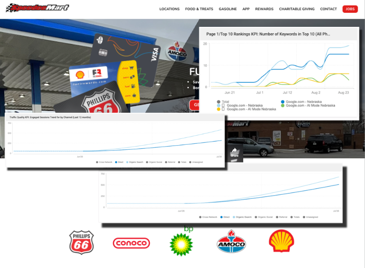Toggle Totals in chart above brand logos
The width and height of the screenshot is (365, 268).
(x=295, y=217)
